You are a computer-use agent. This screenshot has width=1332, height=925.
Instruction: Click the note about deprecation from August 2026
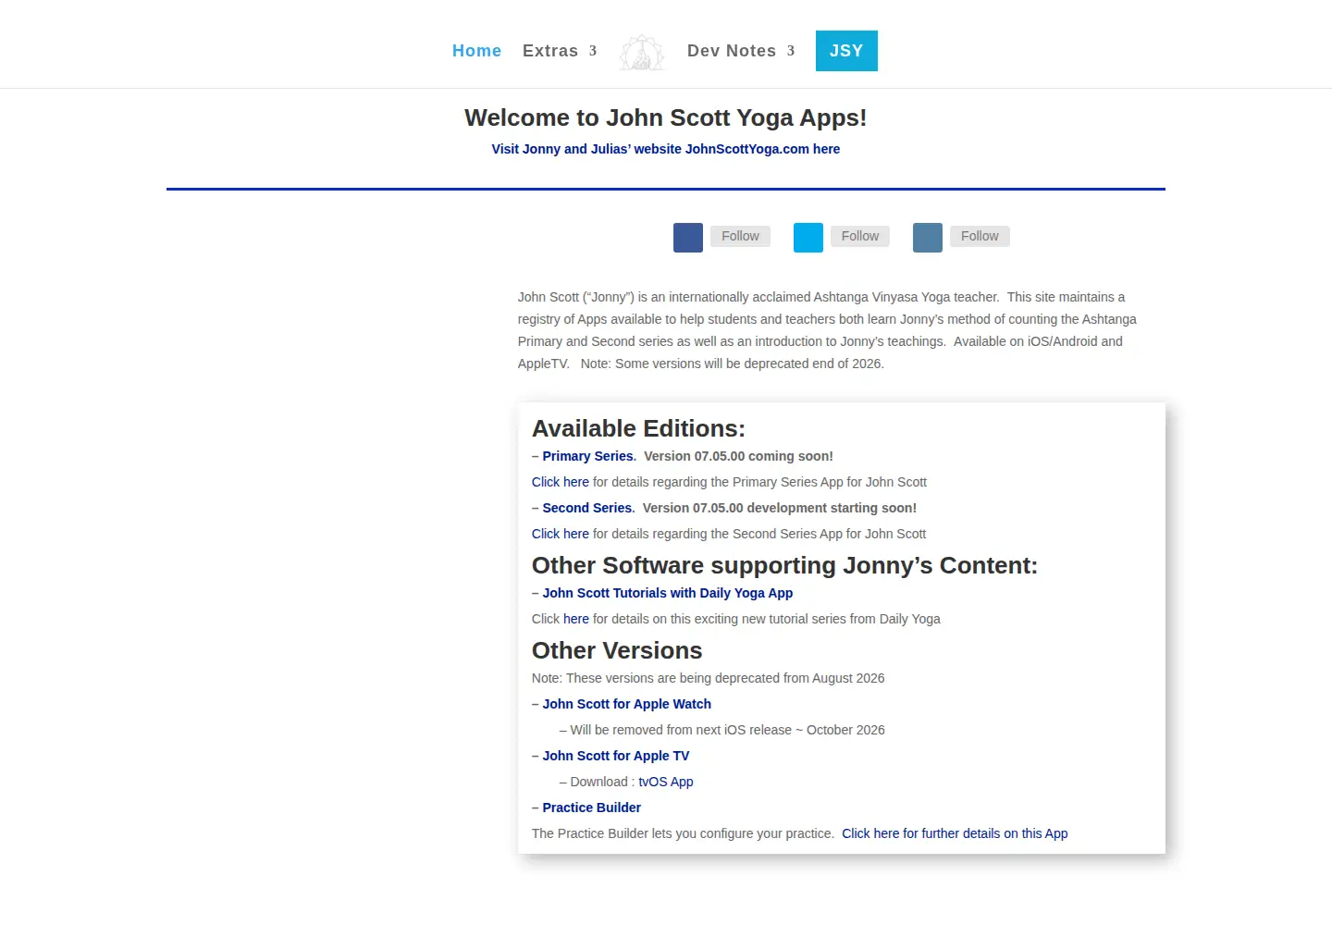click(709, 678)
